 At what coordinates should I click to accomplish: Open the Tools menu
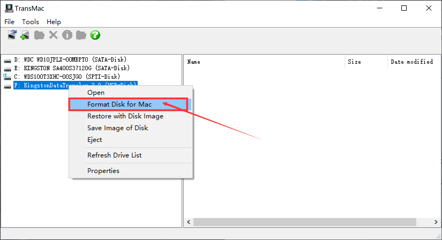(x=31, y=22)
